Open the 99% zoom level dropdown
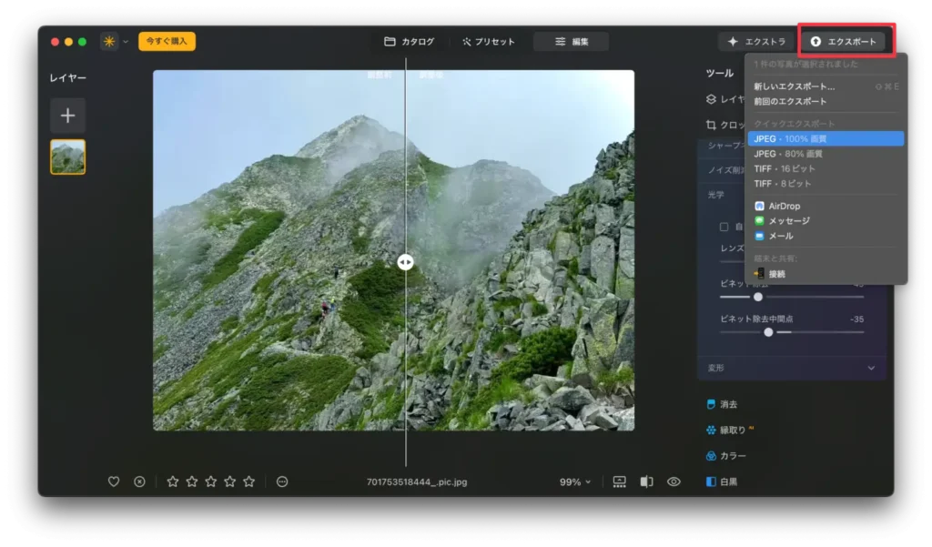 click(574, 481)
